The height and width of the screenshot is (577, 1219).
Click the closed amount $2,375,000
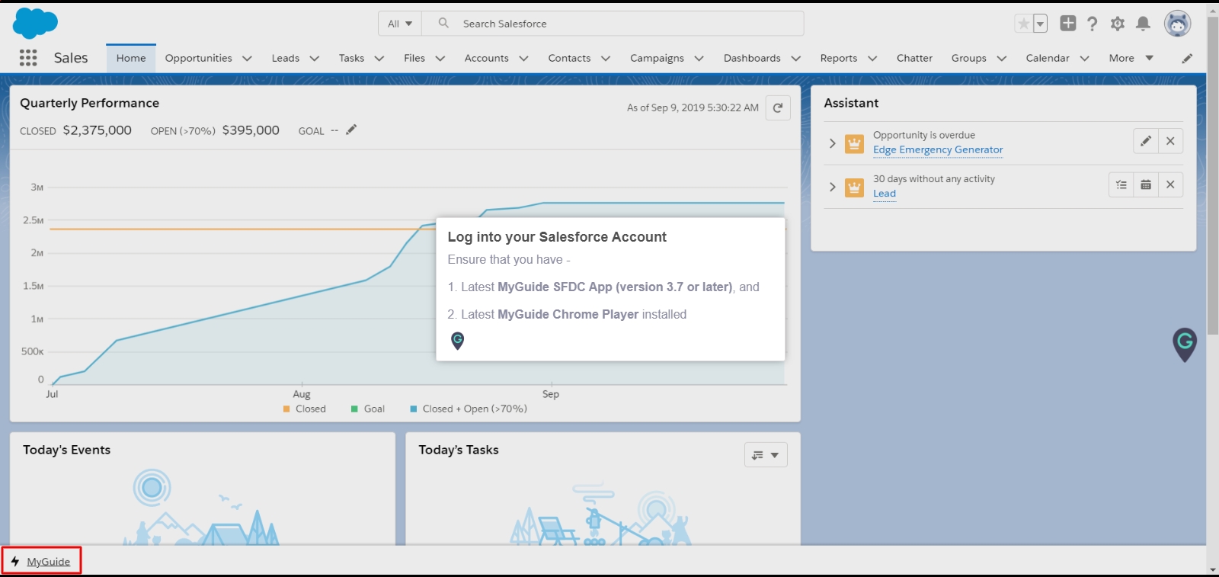coord(98,130)
